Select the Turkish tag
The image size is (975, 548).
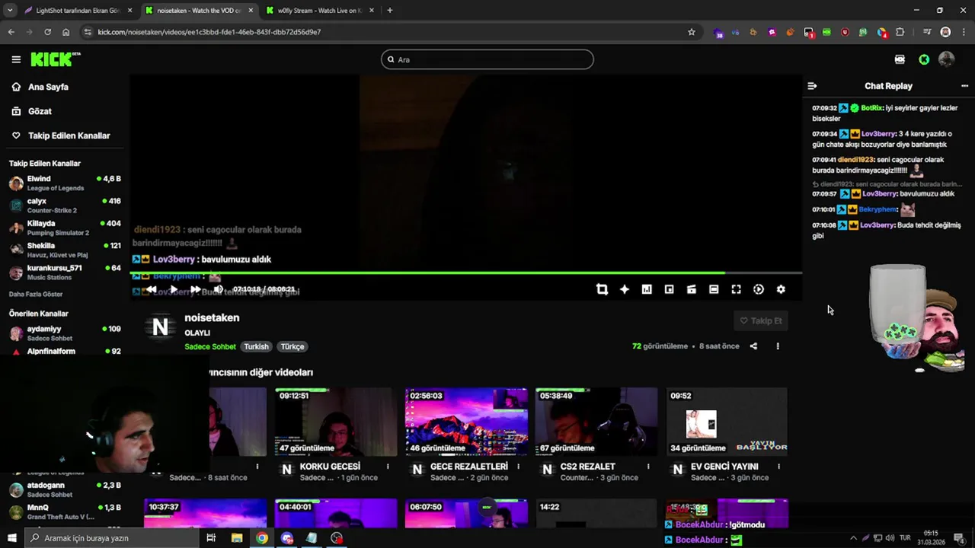click(x=256, y=346)
